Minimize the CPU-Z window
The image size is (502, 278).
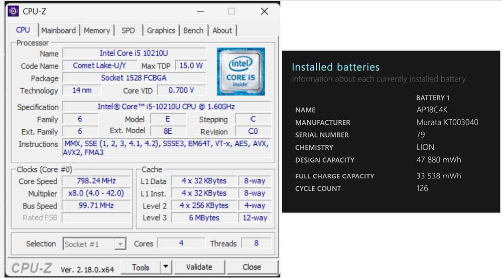pos(200,12)
